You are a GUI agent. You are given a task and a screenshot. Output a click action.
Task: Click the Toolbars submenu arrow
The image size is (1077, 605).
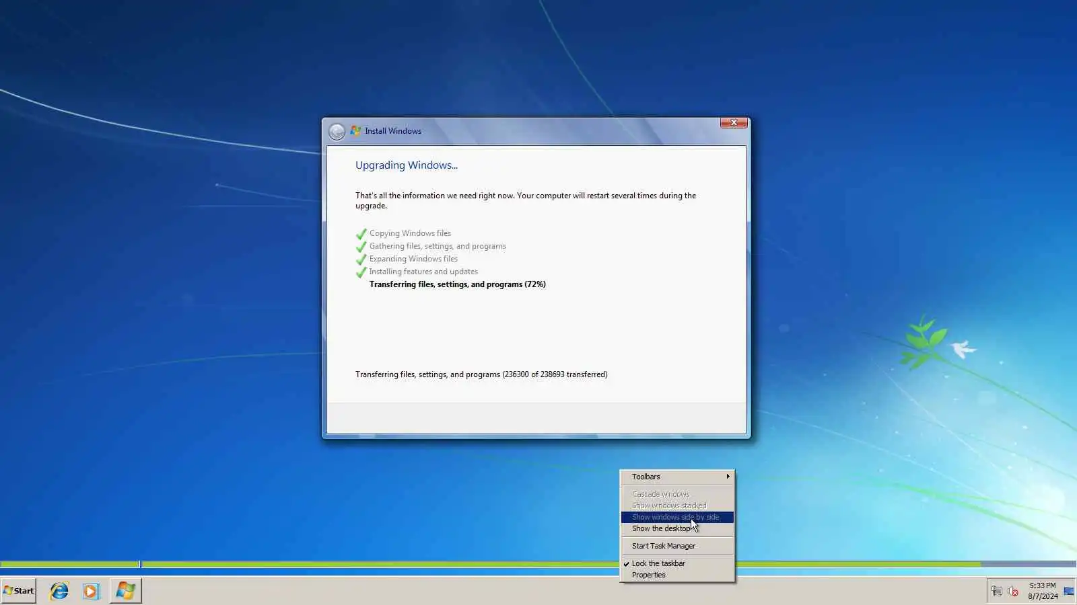(x=728, y=477)
